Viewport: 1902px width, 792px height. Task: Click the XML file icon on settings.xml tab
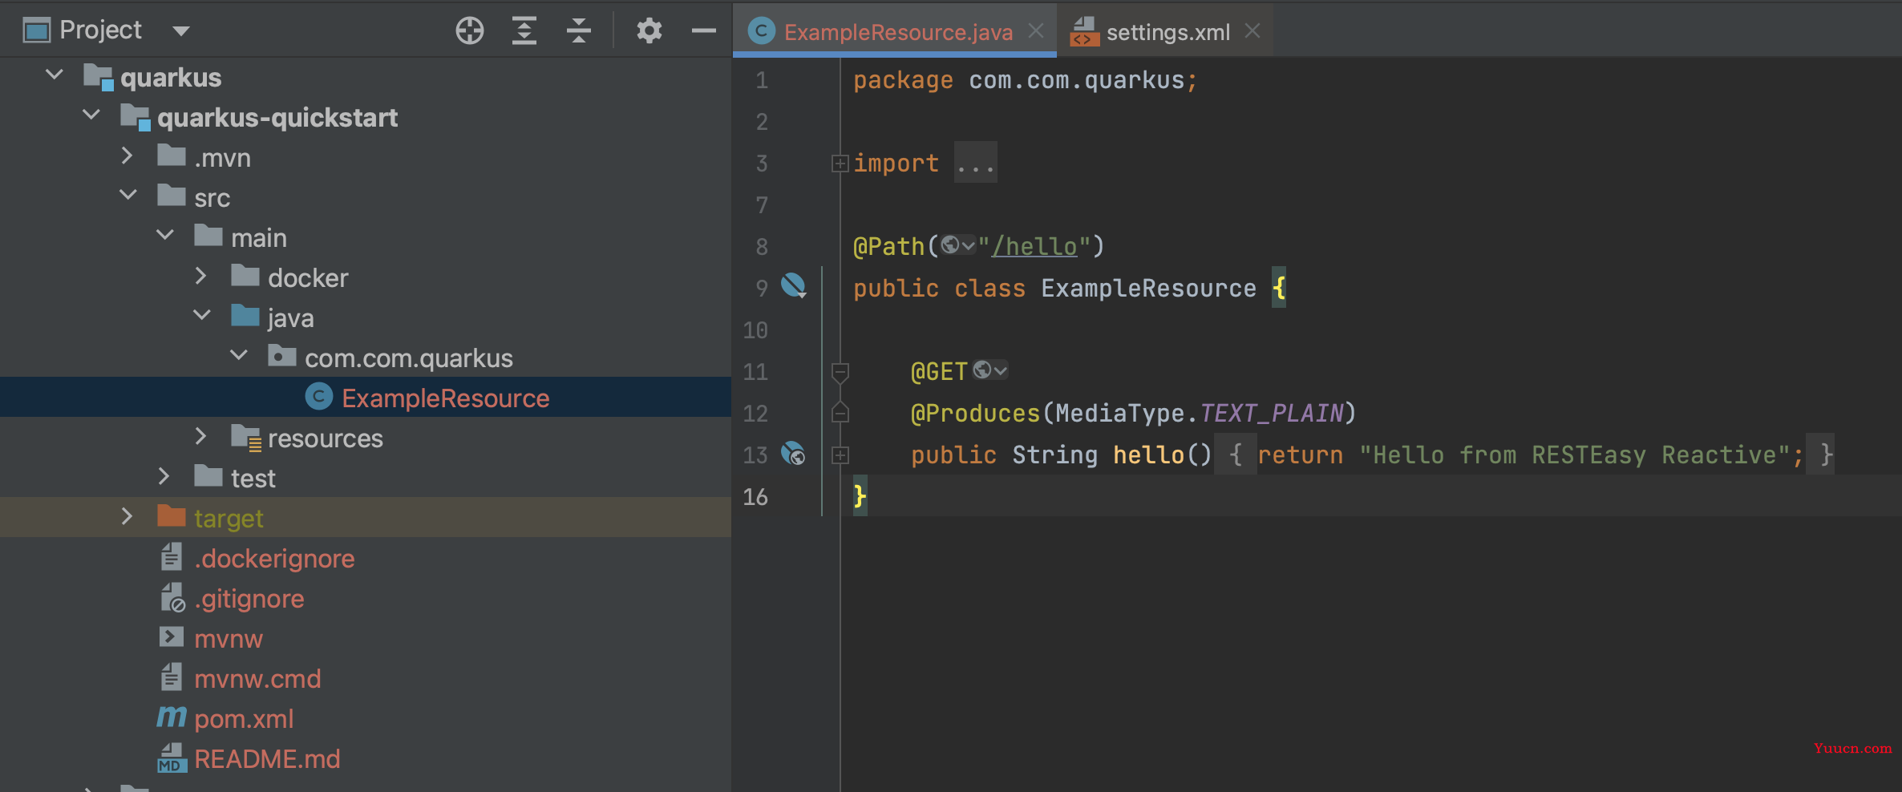1084,32
